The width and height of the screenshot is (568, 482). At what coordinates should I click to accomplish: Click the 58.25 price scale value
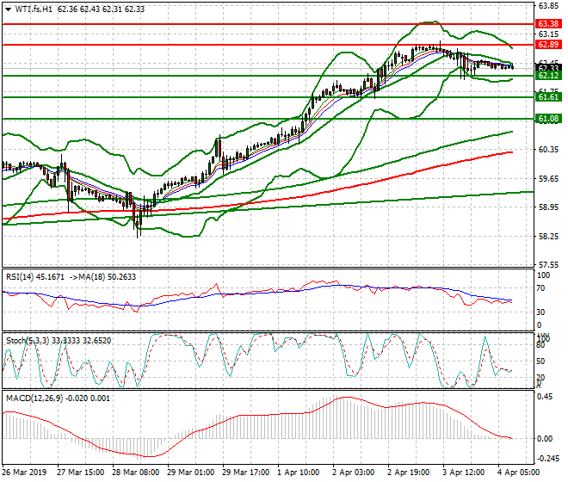point(548,237)
